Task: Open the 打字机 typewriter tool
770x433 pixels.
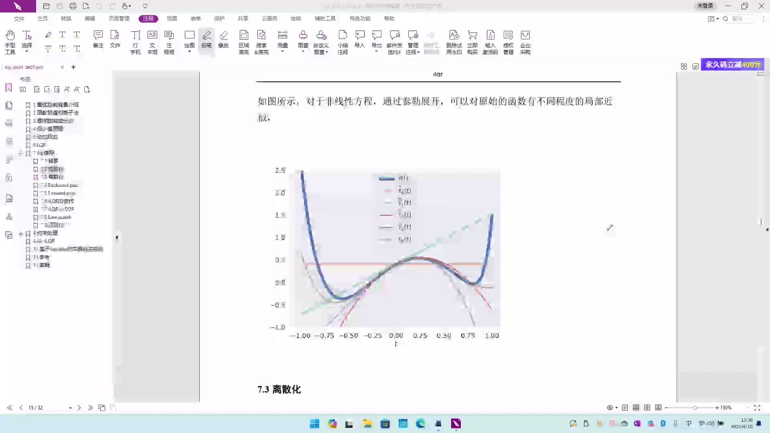Action: 136,41
